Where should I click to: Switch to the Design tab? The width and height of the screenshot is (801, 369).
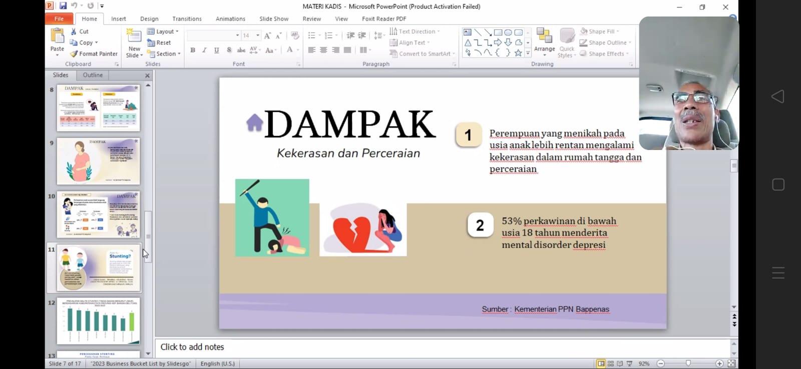tap(149, 18)
